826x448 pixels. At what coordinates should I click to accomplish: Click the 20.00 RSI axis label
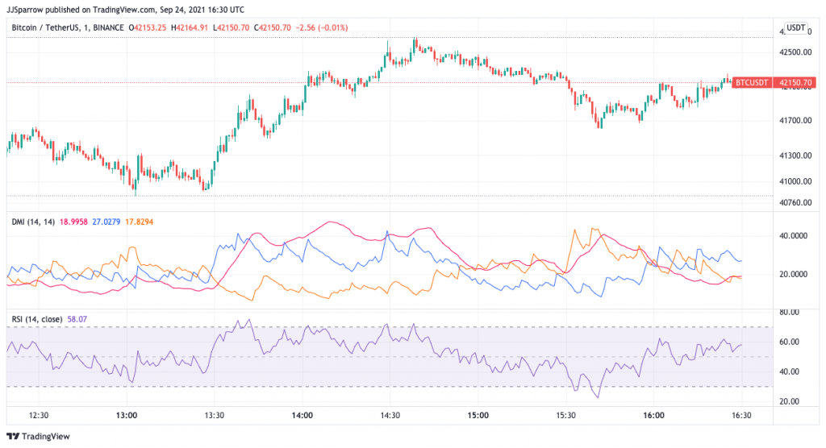tap(789, 402)
